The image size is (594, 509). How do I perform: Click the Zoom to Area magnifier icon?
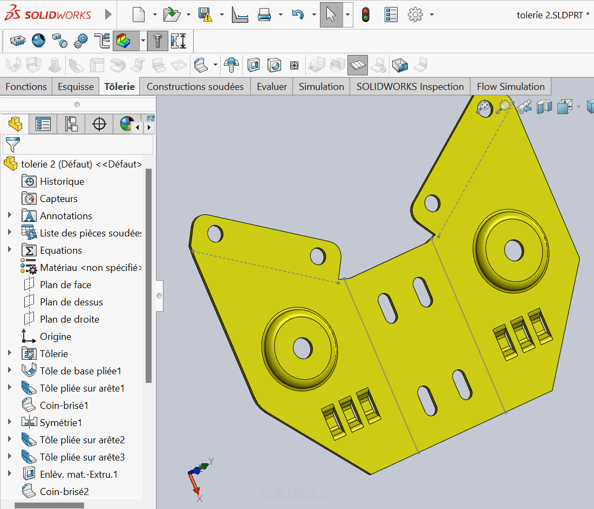coord(504,106)
